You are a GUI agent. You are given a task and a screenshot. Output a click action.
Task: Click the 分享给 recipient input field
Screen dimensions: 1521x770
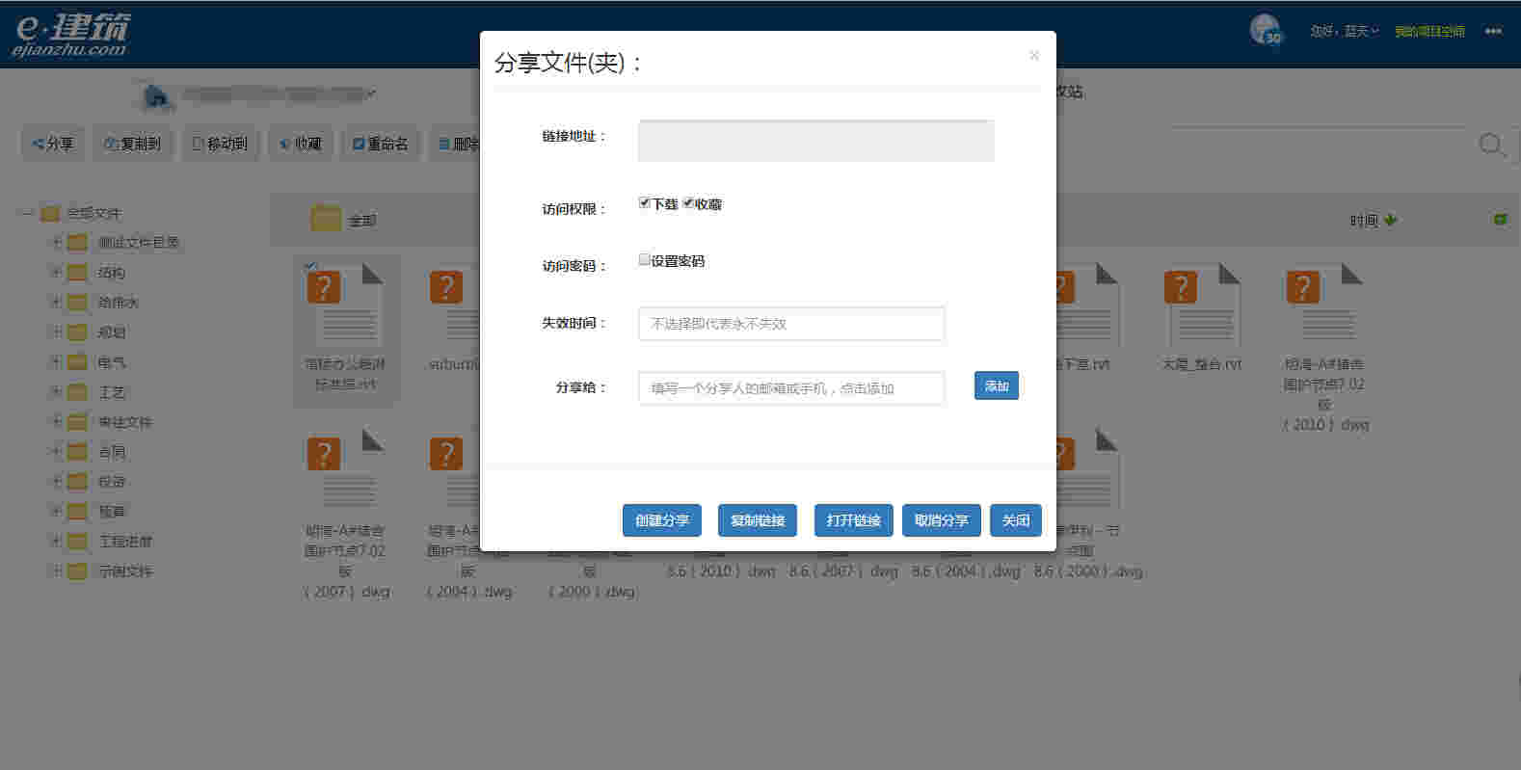pyautogui.click(x=791, y=388)
